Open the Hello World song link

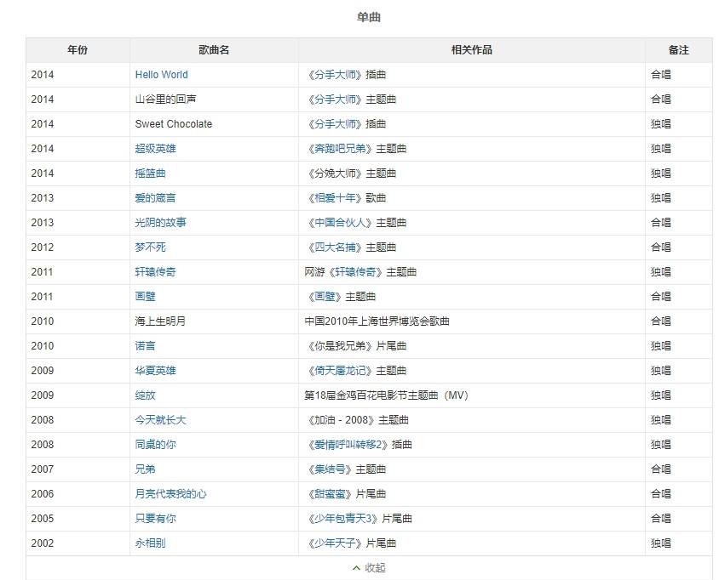[x=161, y=75]
